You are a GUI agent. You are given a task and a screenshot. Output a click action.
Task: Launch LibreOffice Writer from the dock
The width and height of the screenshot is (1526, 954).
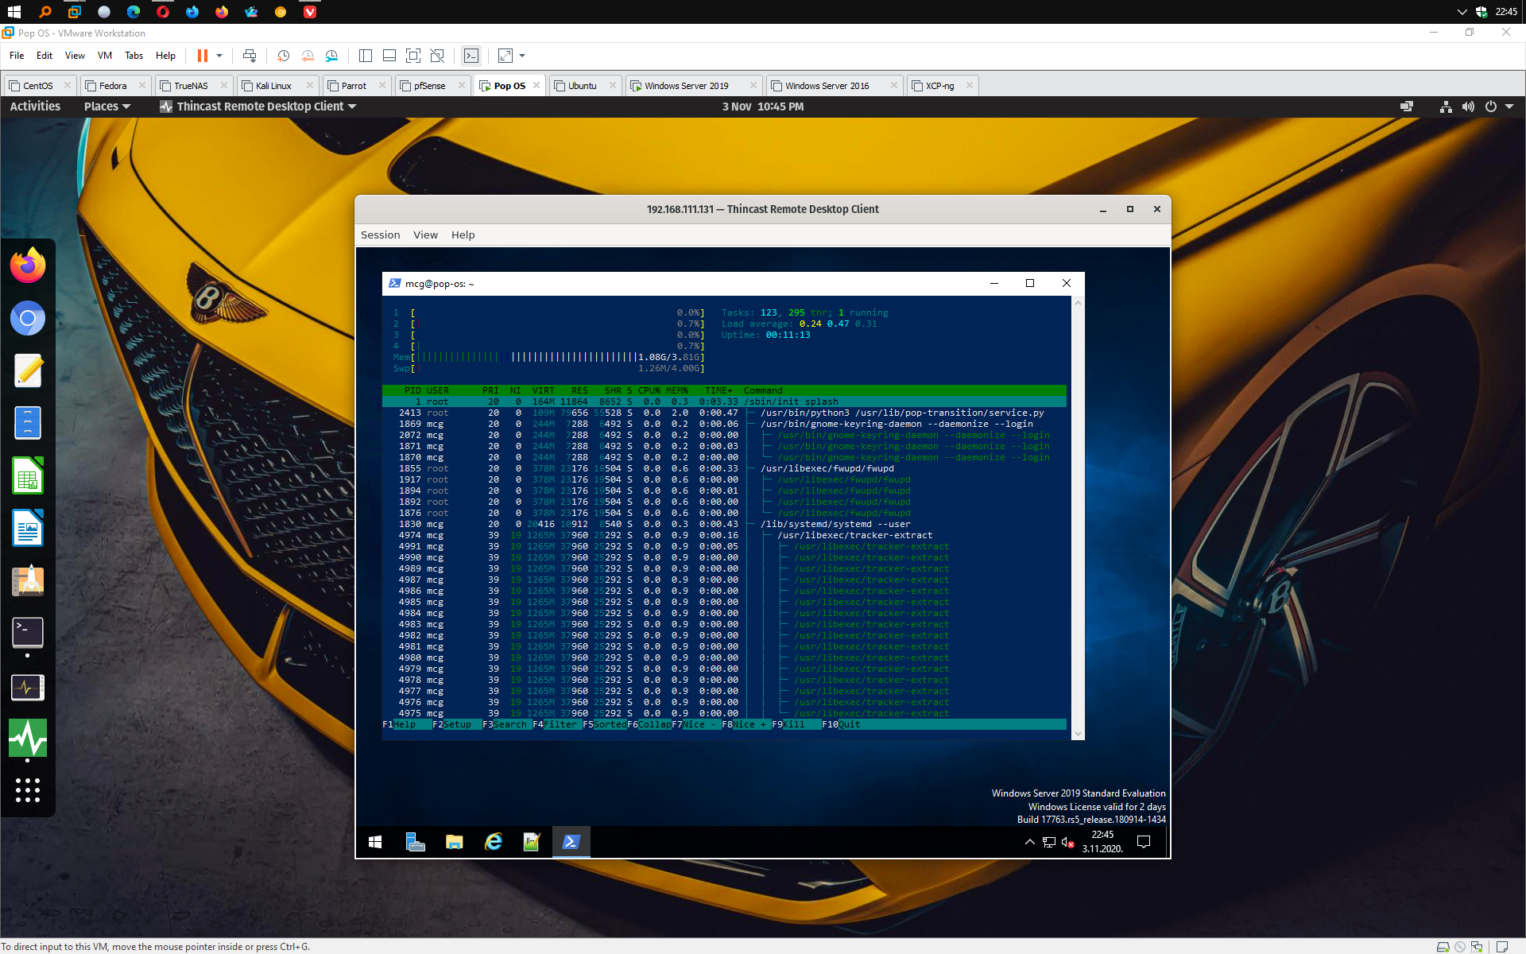pos(28,528)
